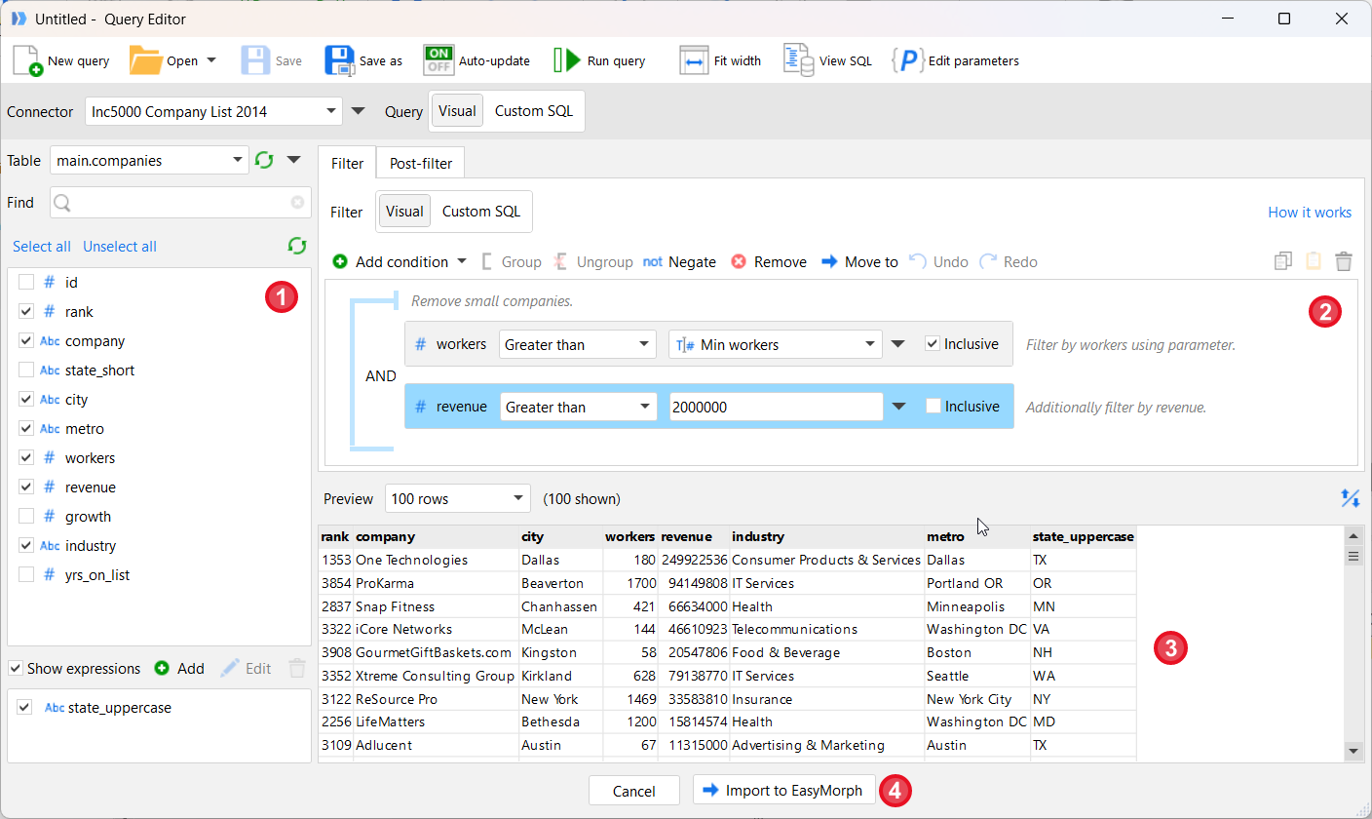This screenshot has width=1372, height=819.
Task: Enable Inclusive for the revenue condition
Action: pos(934,406)
